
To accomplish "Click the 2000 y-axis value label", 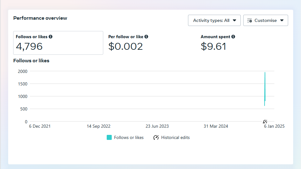I will coord(22,71).
